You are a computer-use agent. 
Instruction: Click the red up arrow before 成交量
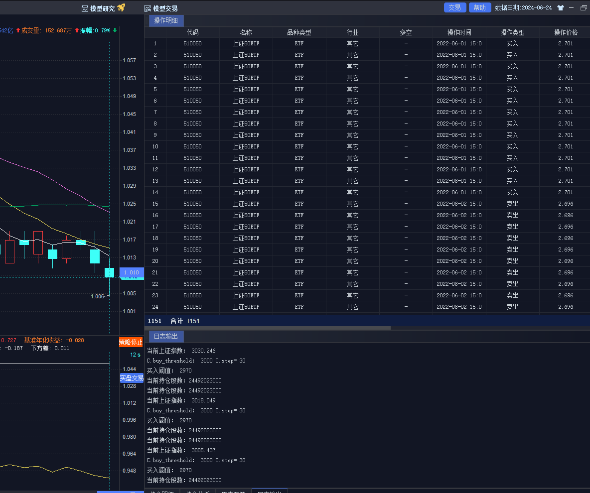[x=17, y=30]
